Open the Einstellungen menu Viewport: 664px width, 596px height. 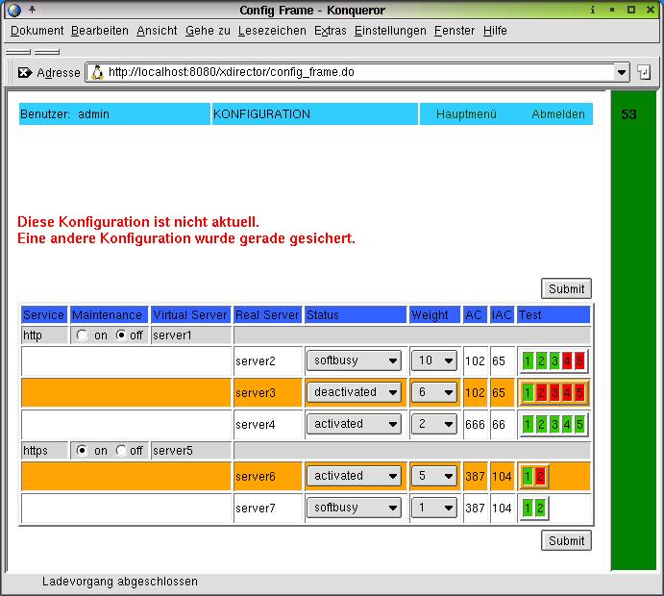[389, 31]
